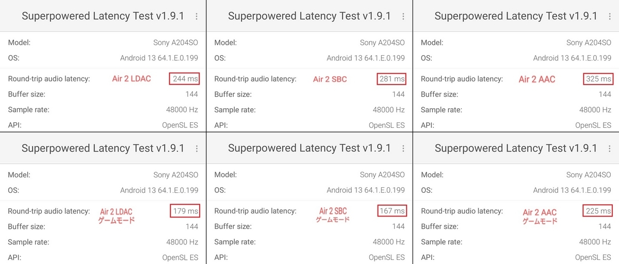Click the Air 2 LDAC ゲームモード label

(x=117, y=216)
